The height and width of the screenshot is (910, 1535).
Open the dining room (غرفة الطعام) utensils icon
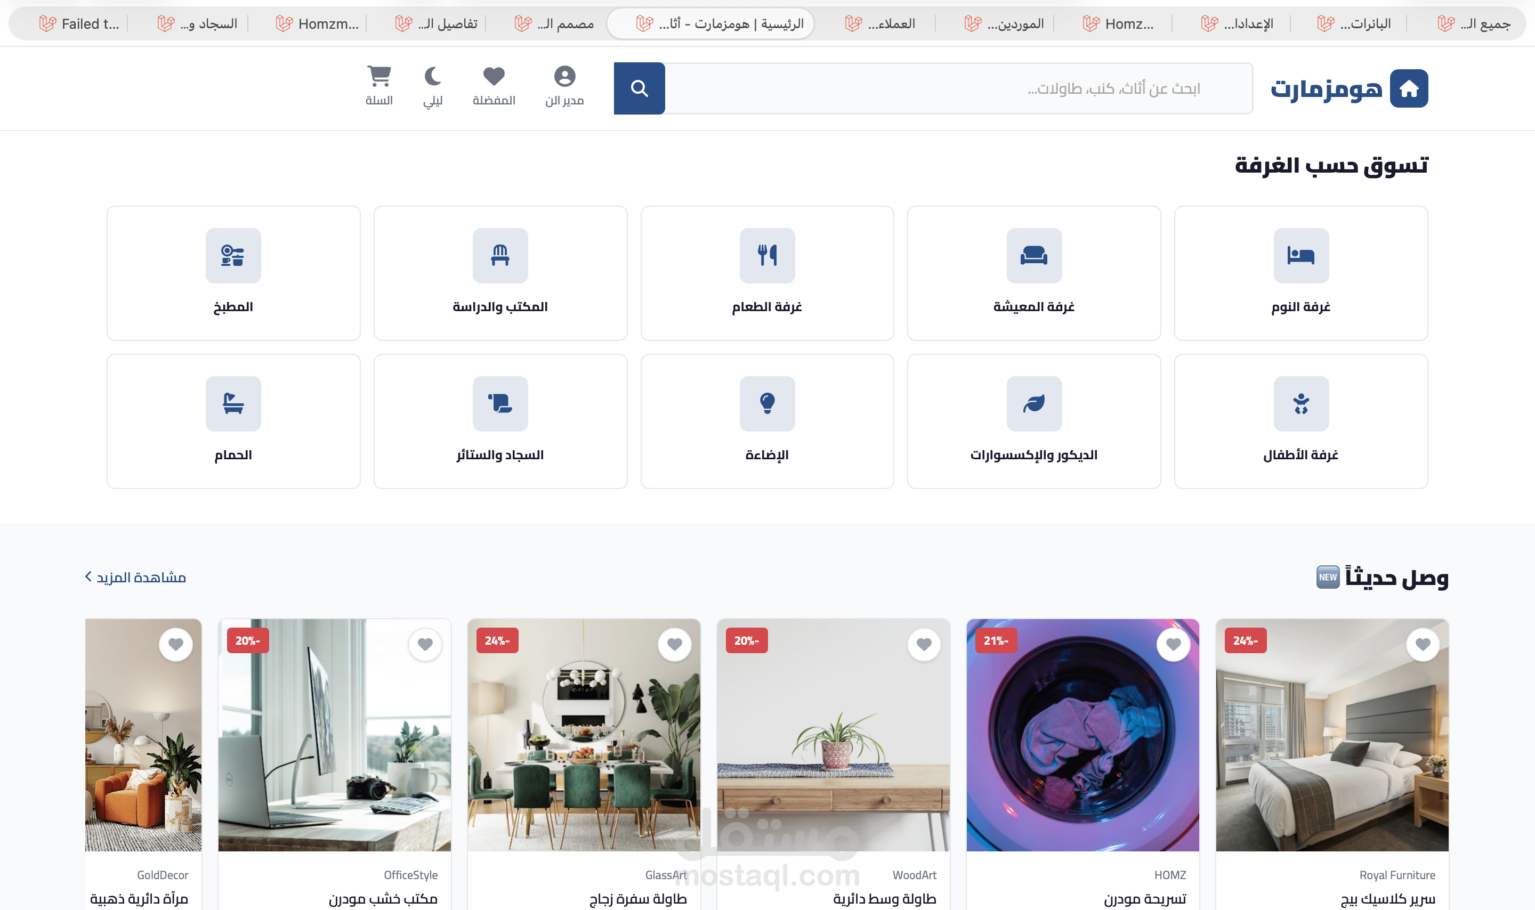pos(766,255)
